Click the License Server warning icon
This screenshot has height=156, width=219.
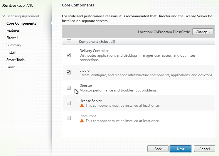click(82, 106)
